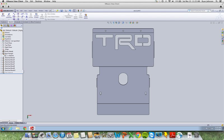Open the dropdown arrow beside Save icon
The width and height of the screenshot is (224, 140).
[64, 11]
